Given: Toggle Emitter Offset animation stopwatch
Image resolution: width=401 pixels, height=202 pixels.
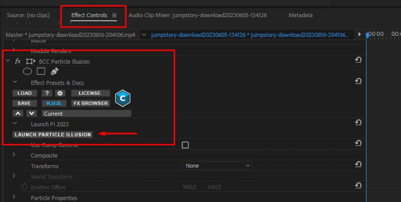Looking at the screenshot, I should (25, 186).
